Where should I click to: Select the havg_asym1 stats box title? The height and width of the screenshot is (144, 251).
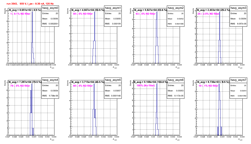pyautogui.click(x=113, y=8)
